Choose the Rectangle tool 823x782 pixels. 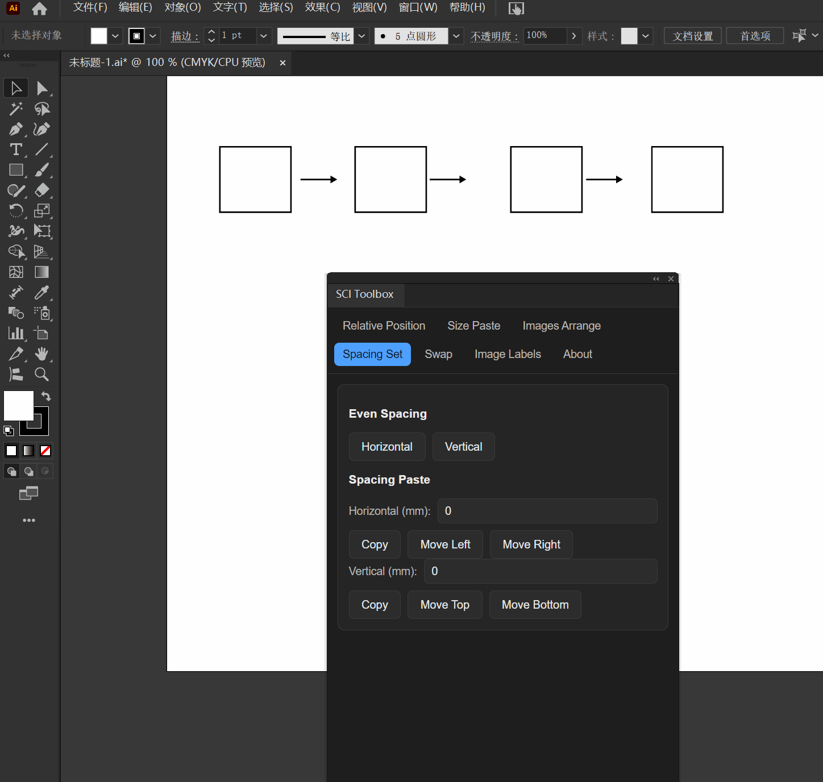pos(16,170)
